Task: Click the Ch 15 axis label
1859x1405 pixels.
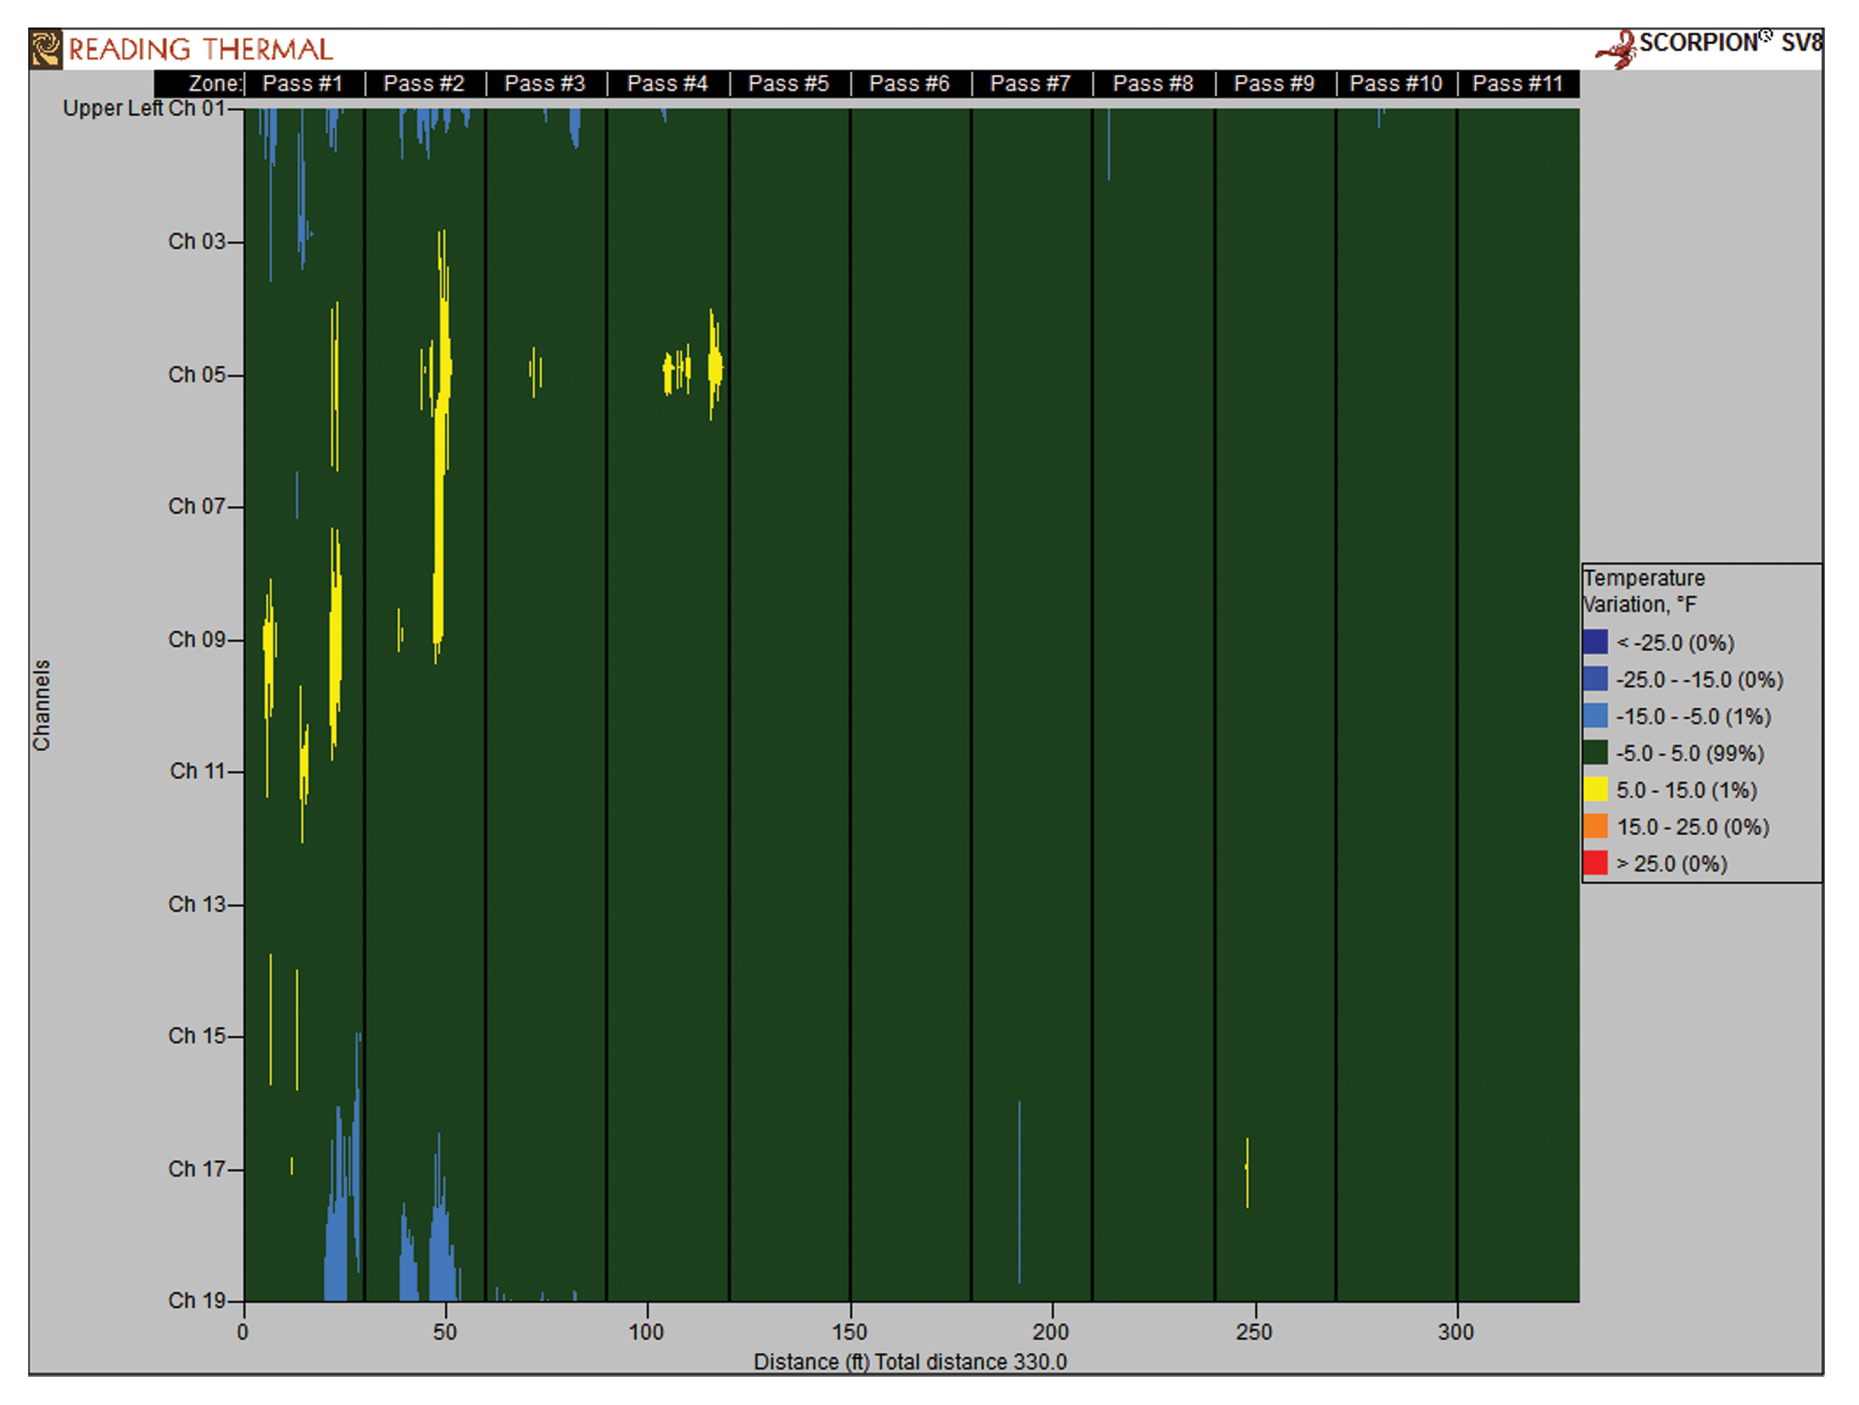Action: pos(198,1035)
